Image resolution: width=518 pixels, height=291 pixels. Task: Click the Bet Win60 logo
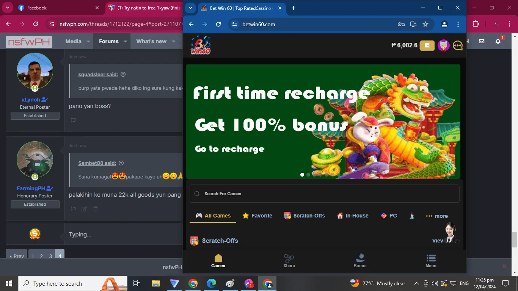(x=200, y=45)
